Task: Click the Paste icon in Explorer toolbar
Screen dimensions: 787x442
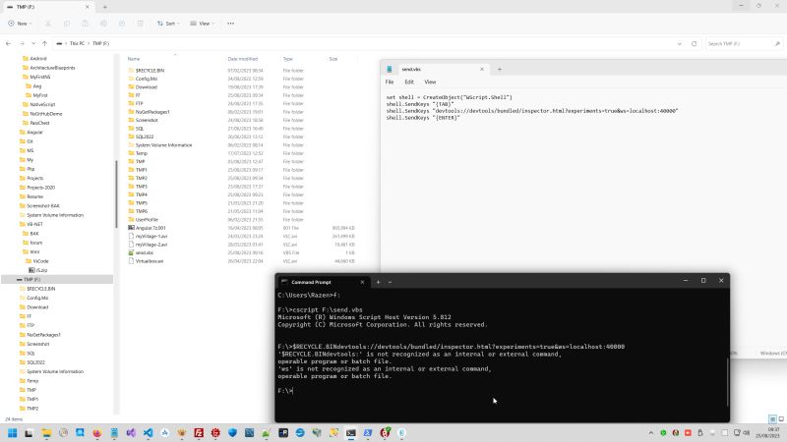Action: tap(86, 24)
